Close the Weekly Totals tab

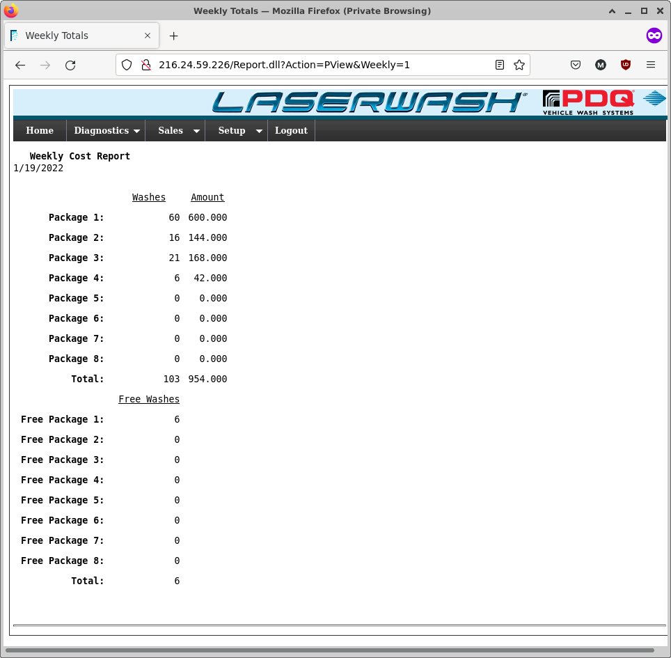pos(147,36)
